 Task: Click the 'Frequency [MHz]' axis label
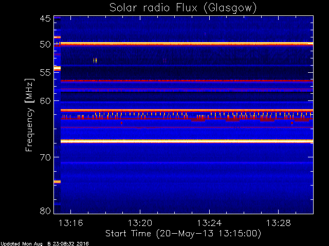(30, 115)
